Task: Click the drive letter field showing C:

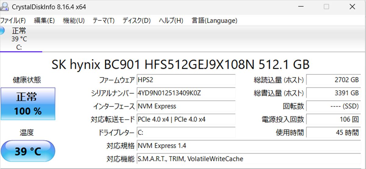Action: click(x=186, y=132)
